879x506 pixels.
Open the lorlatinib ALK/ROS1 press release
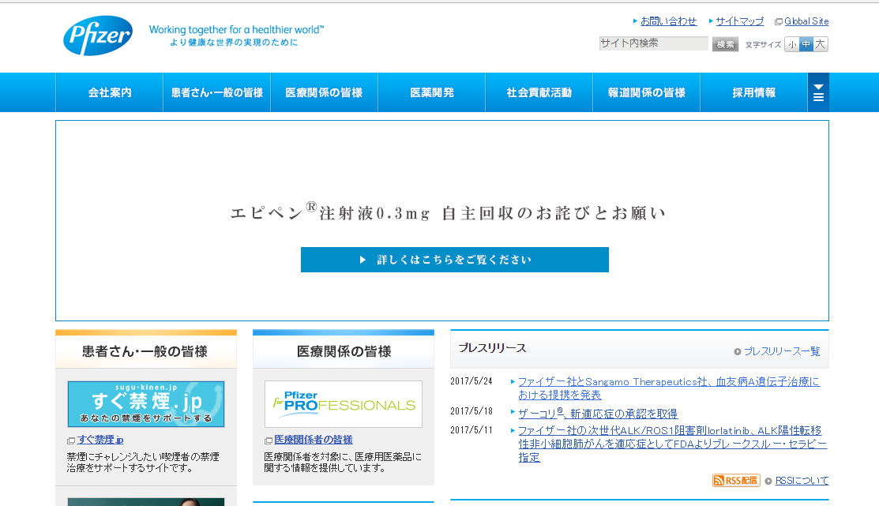click(x=672, y=444)
